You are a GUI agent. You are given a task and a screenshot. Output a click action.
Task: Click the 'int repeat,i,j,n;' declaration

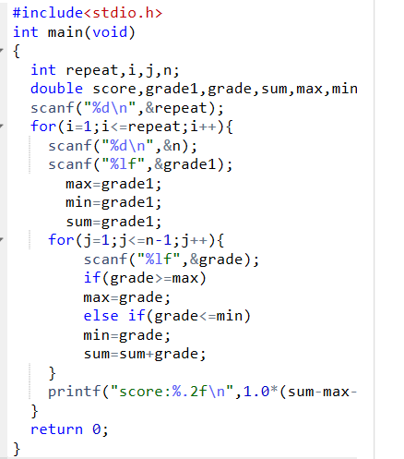105,70
